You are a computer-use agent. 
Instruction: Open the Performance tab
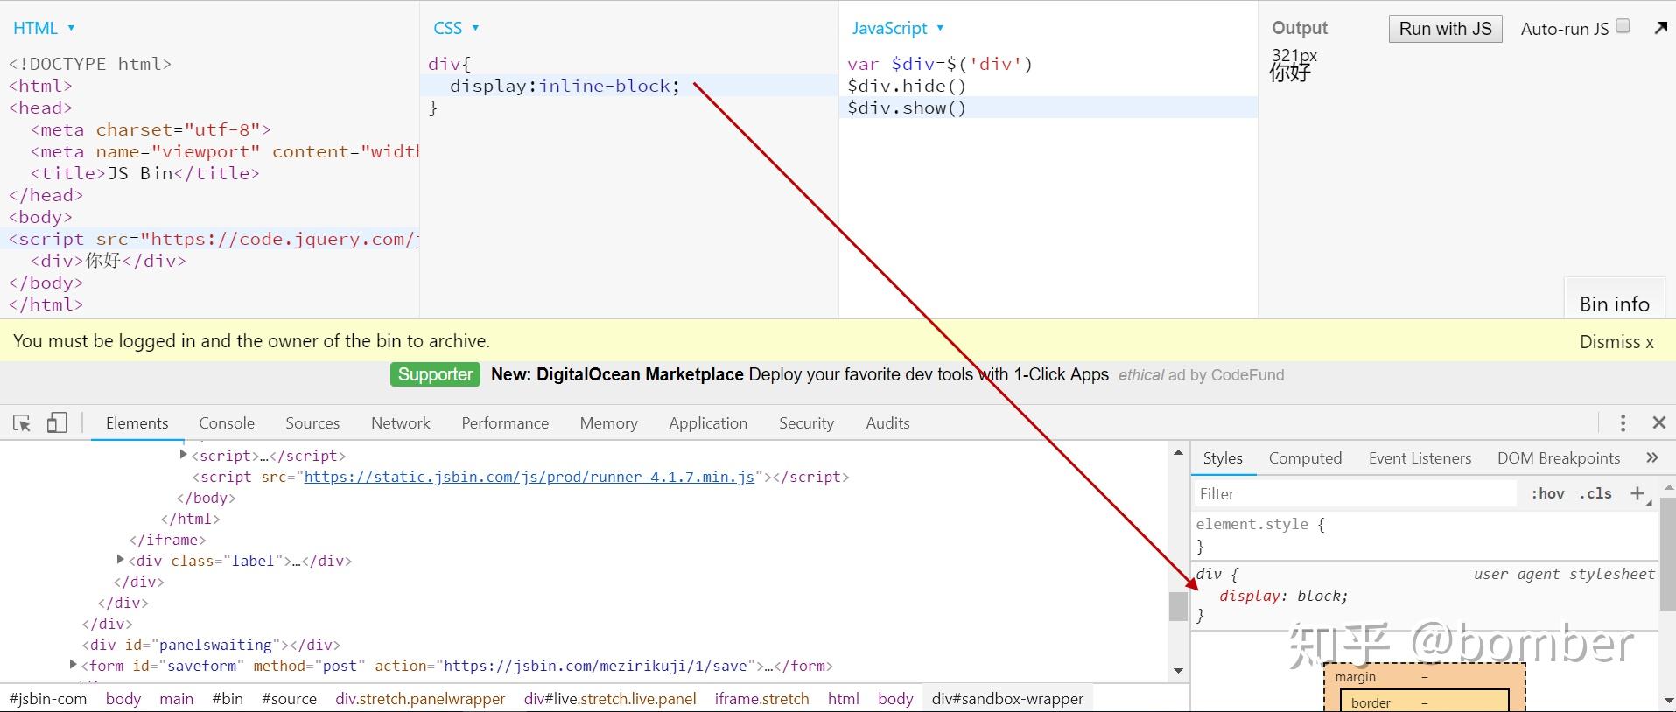(x=505, y=423)
